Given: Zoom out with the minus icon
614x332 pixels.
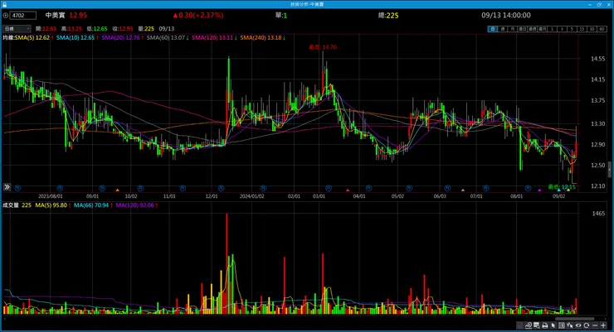Looking at the screenshot, I should [x=595, y=325].
